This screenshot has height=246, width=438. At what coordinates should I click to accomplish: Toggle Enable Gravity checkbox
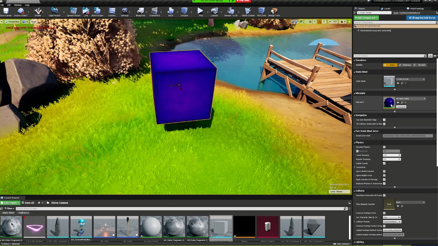click(384, 163)
